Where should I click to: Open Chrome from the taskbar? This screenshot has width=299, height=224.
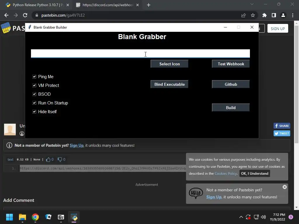[35, 217]
